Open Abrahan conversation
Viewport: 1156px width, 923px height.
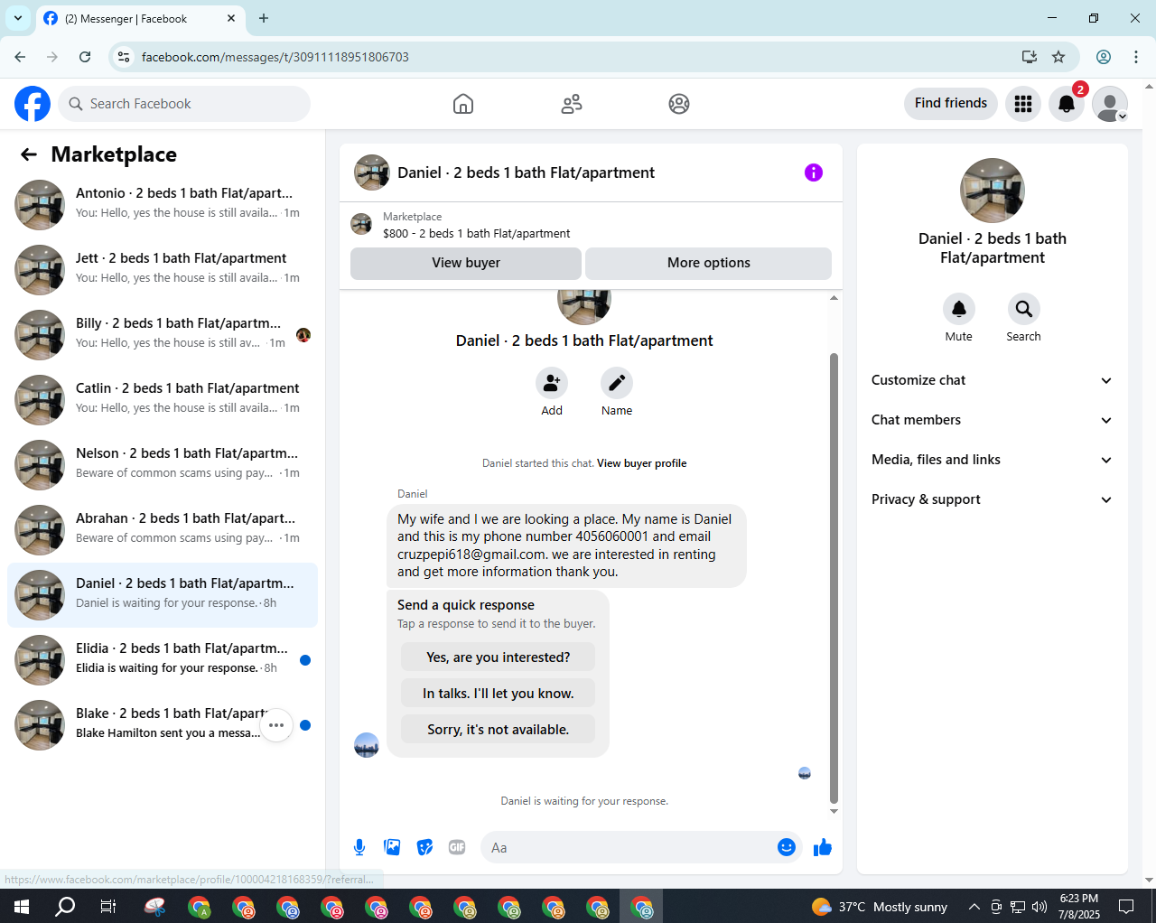(163, 530)
